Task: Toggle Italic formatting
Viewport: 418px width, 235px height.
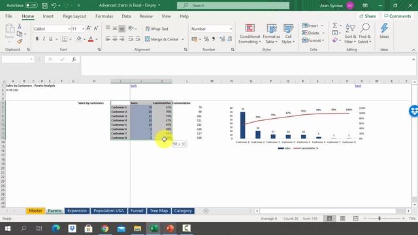Action: pyautogui.click(x=44, y=39)
